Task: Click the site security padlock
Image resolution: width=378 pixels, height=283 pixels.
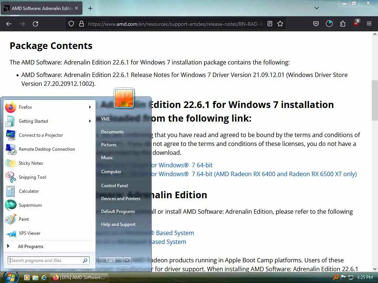Action: [82, 24]
